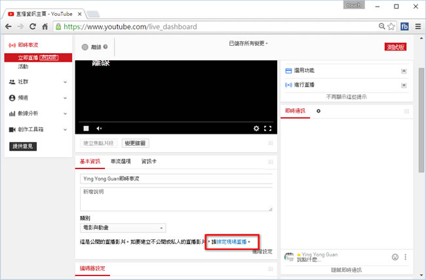Click the zoom magnifier icon in address bar
This screenshot has height=280, width=426.
(381, 26)
